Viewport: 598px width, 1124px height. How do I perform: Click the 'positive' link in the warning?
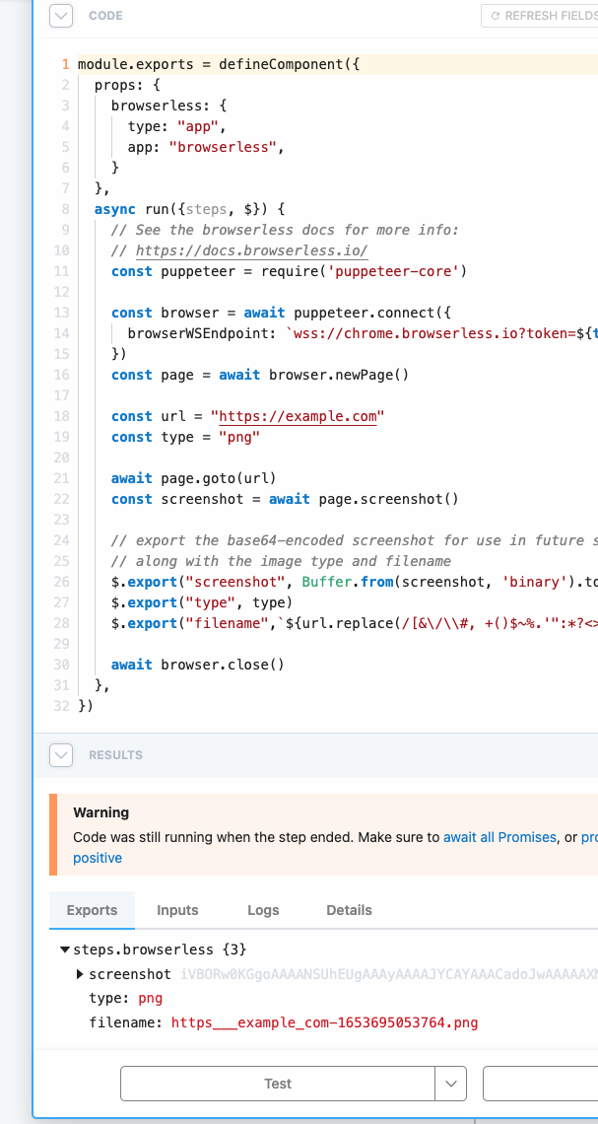(98, 857)
